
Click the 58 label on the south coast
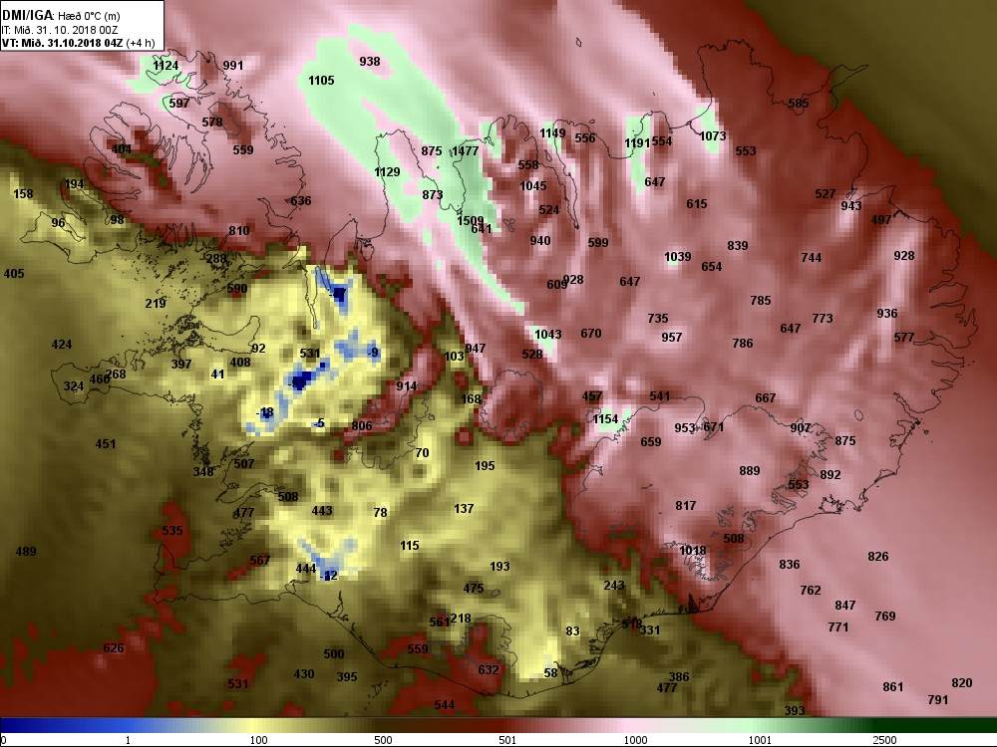pos(550,673)
